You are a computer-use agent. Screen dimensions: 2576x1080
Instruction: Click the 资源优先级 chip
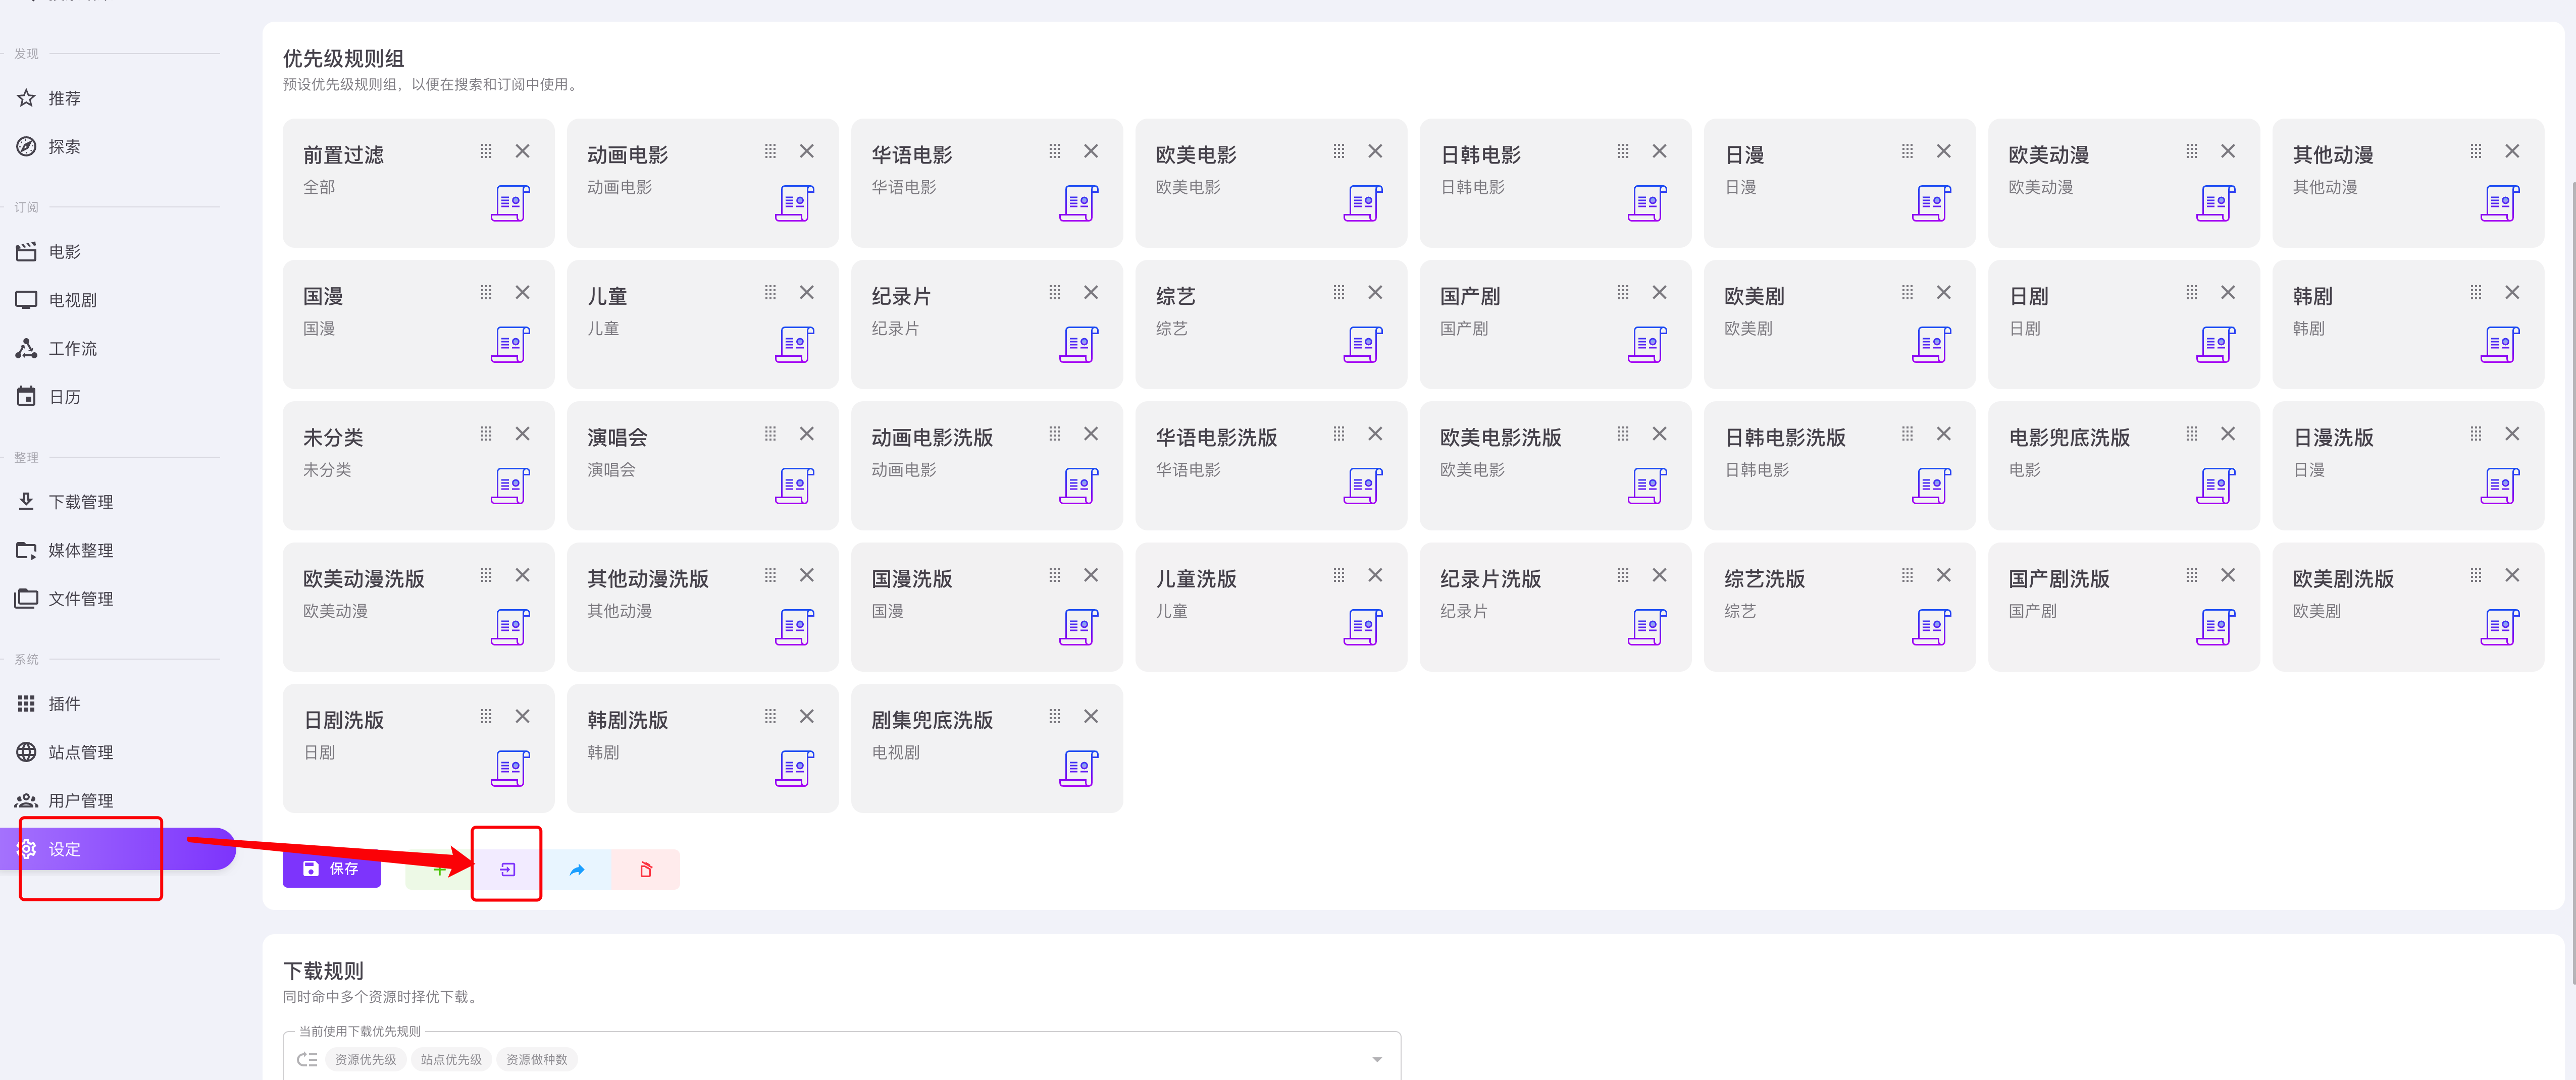(365, 1059)
